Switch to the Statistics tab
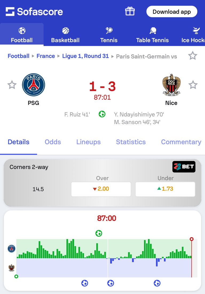205x294 pixels. (x=131, y=142)
